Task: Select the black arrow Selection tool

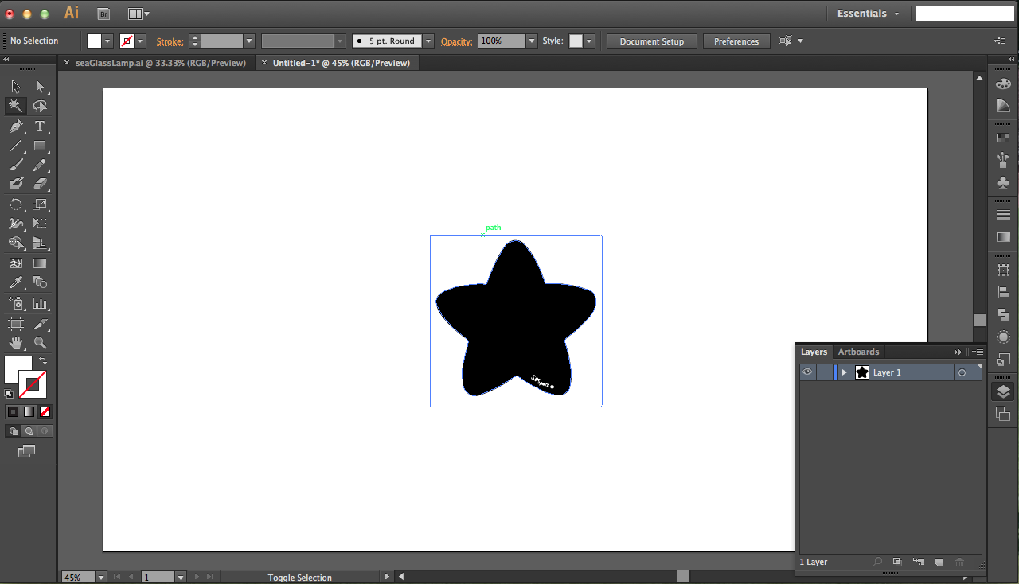Action: point(16,87)
